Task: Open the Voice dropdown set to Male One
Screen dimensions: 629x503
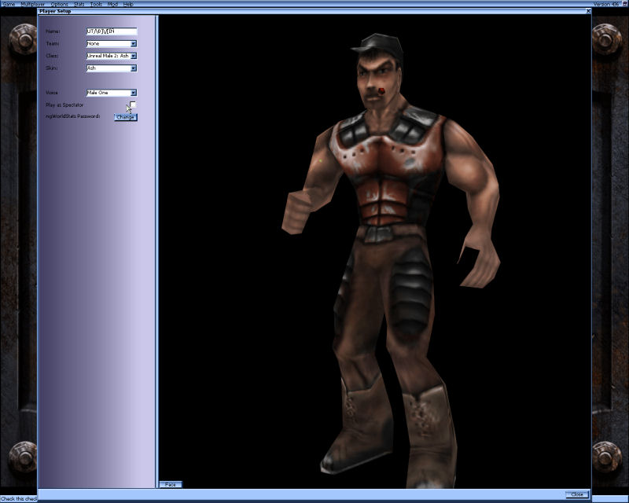Action: pos(133,93)
